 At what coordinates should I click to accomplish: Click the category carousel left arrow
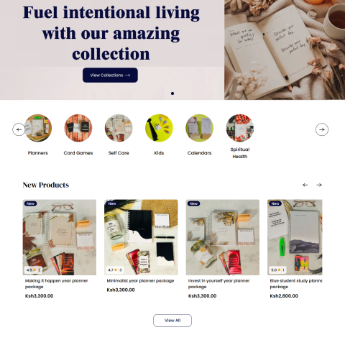click(19, 129)
